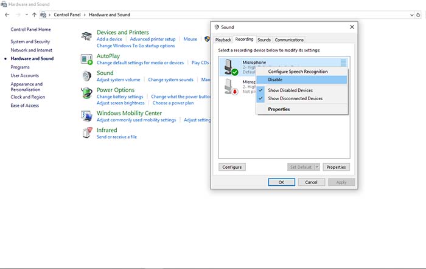Click the Power Options battery icon

pos(87,93)
